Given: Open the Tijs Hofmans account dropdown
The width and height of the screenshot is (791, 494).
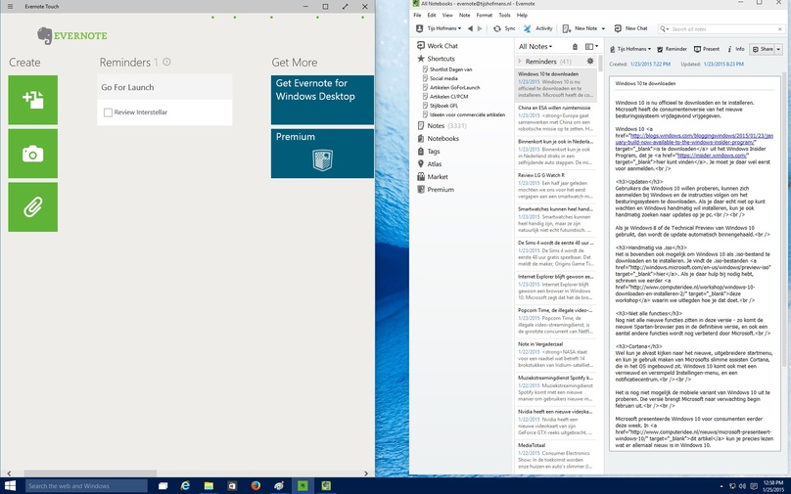Looking at the screenshot, I should [439, 28].
